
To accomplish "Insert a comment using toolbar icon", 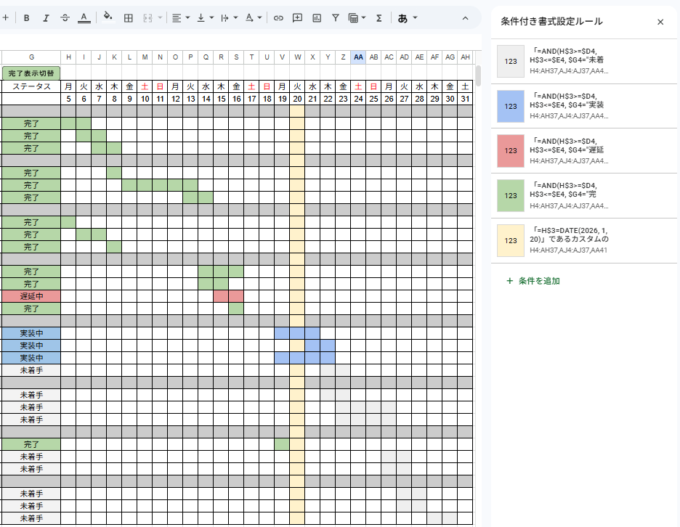I will pyautogui.click(x=297, y=17).
